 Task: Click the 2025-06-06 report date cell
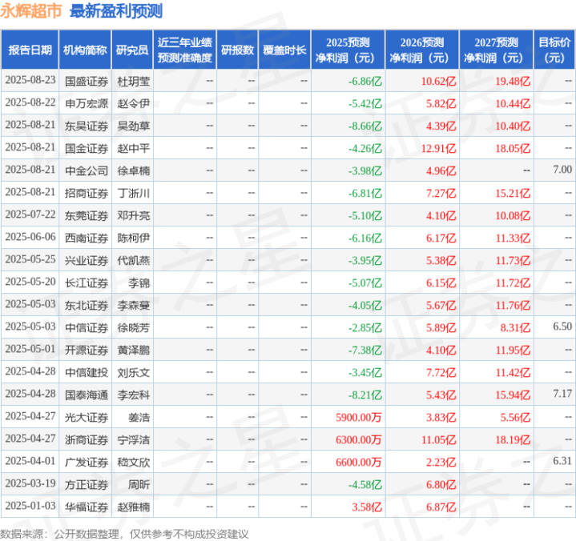(30, 238)
